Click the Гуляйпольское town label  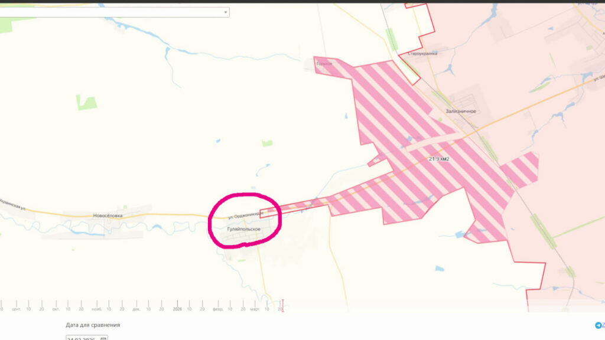coord(244,228)
